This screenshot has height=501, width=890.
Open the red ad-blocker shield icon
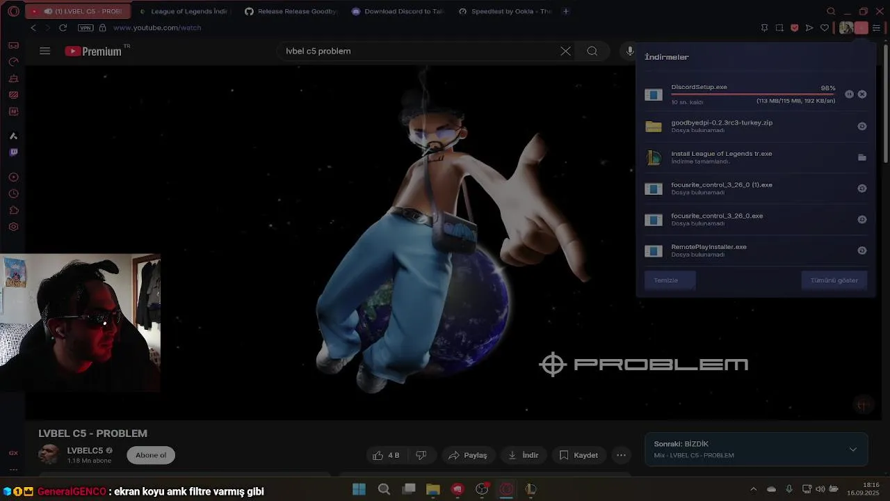tap(795, 28)
